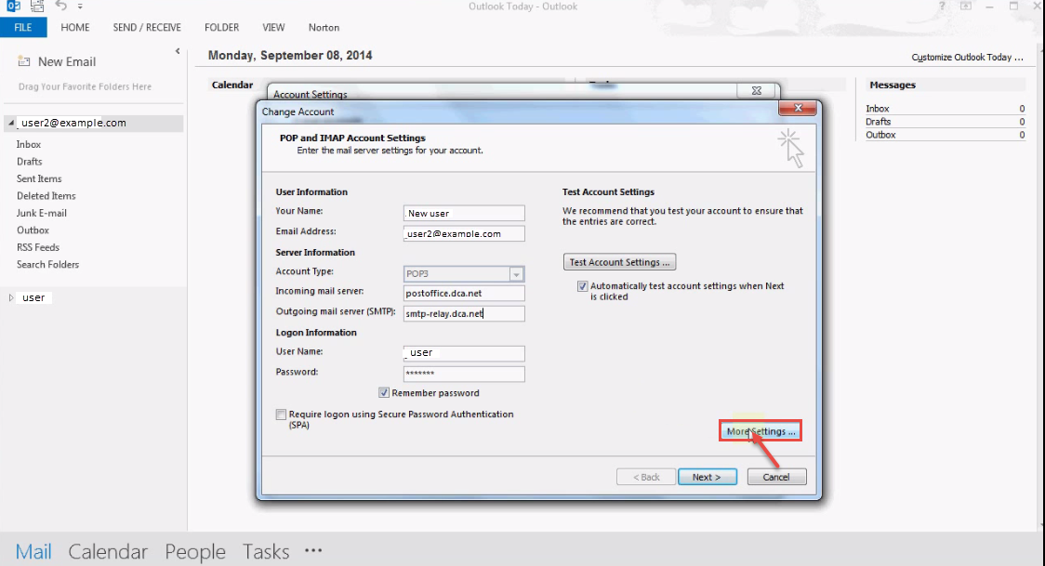This screenshot has height=566, width=1045.
Task: Open the SEND / RECEIVE ribbon tab
Action: coord(147,28)
